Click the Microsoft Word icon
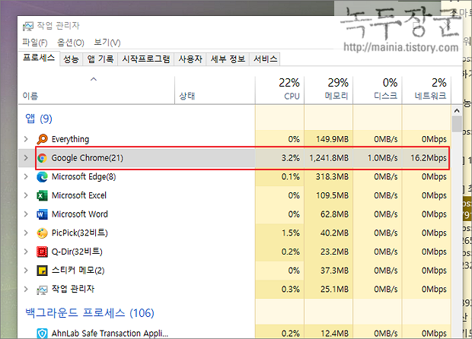Screen dimensions: 472x339 click(42, 214)
